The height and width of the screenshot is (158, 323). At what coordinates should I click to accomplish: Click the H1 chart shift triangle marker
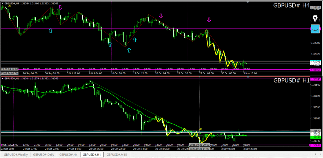248,77
